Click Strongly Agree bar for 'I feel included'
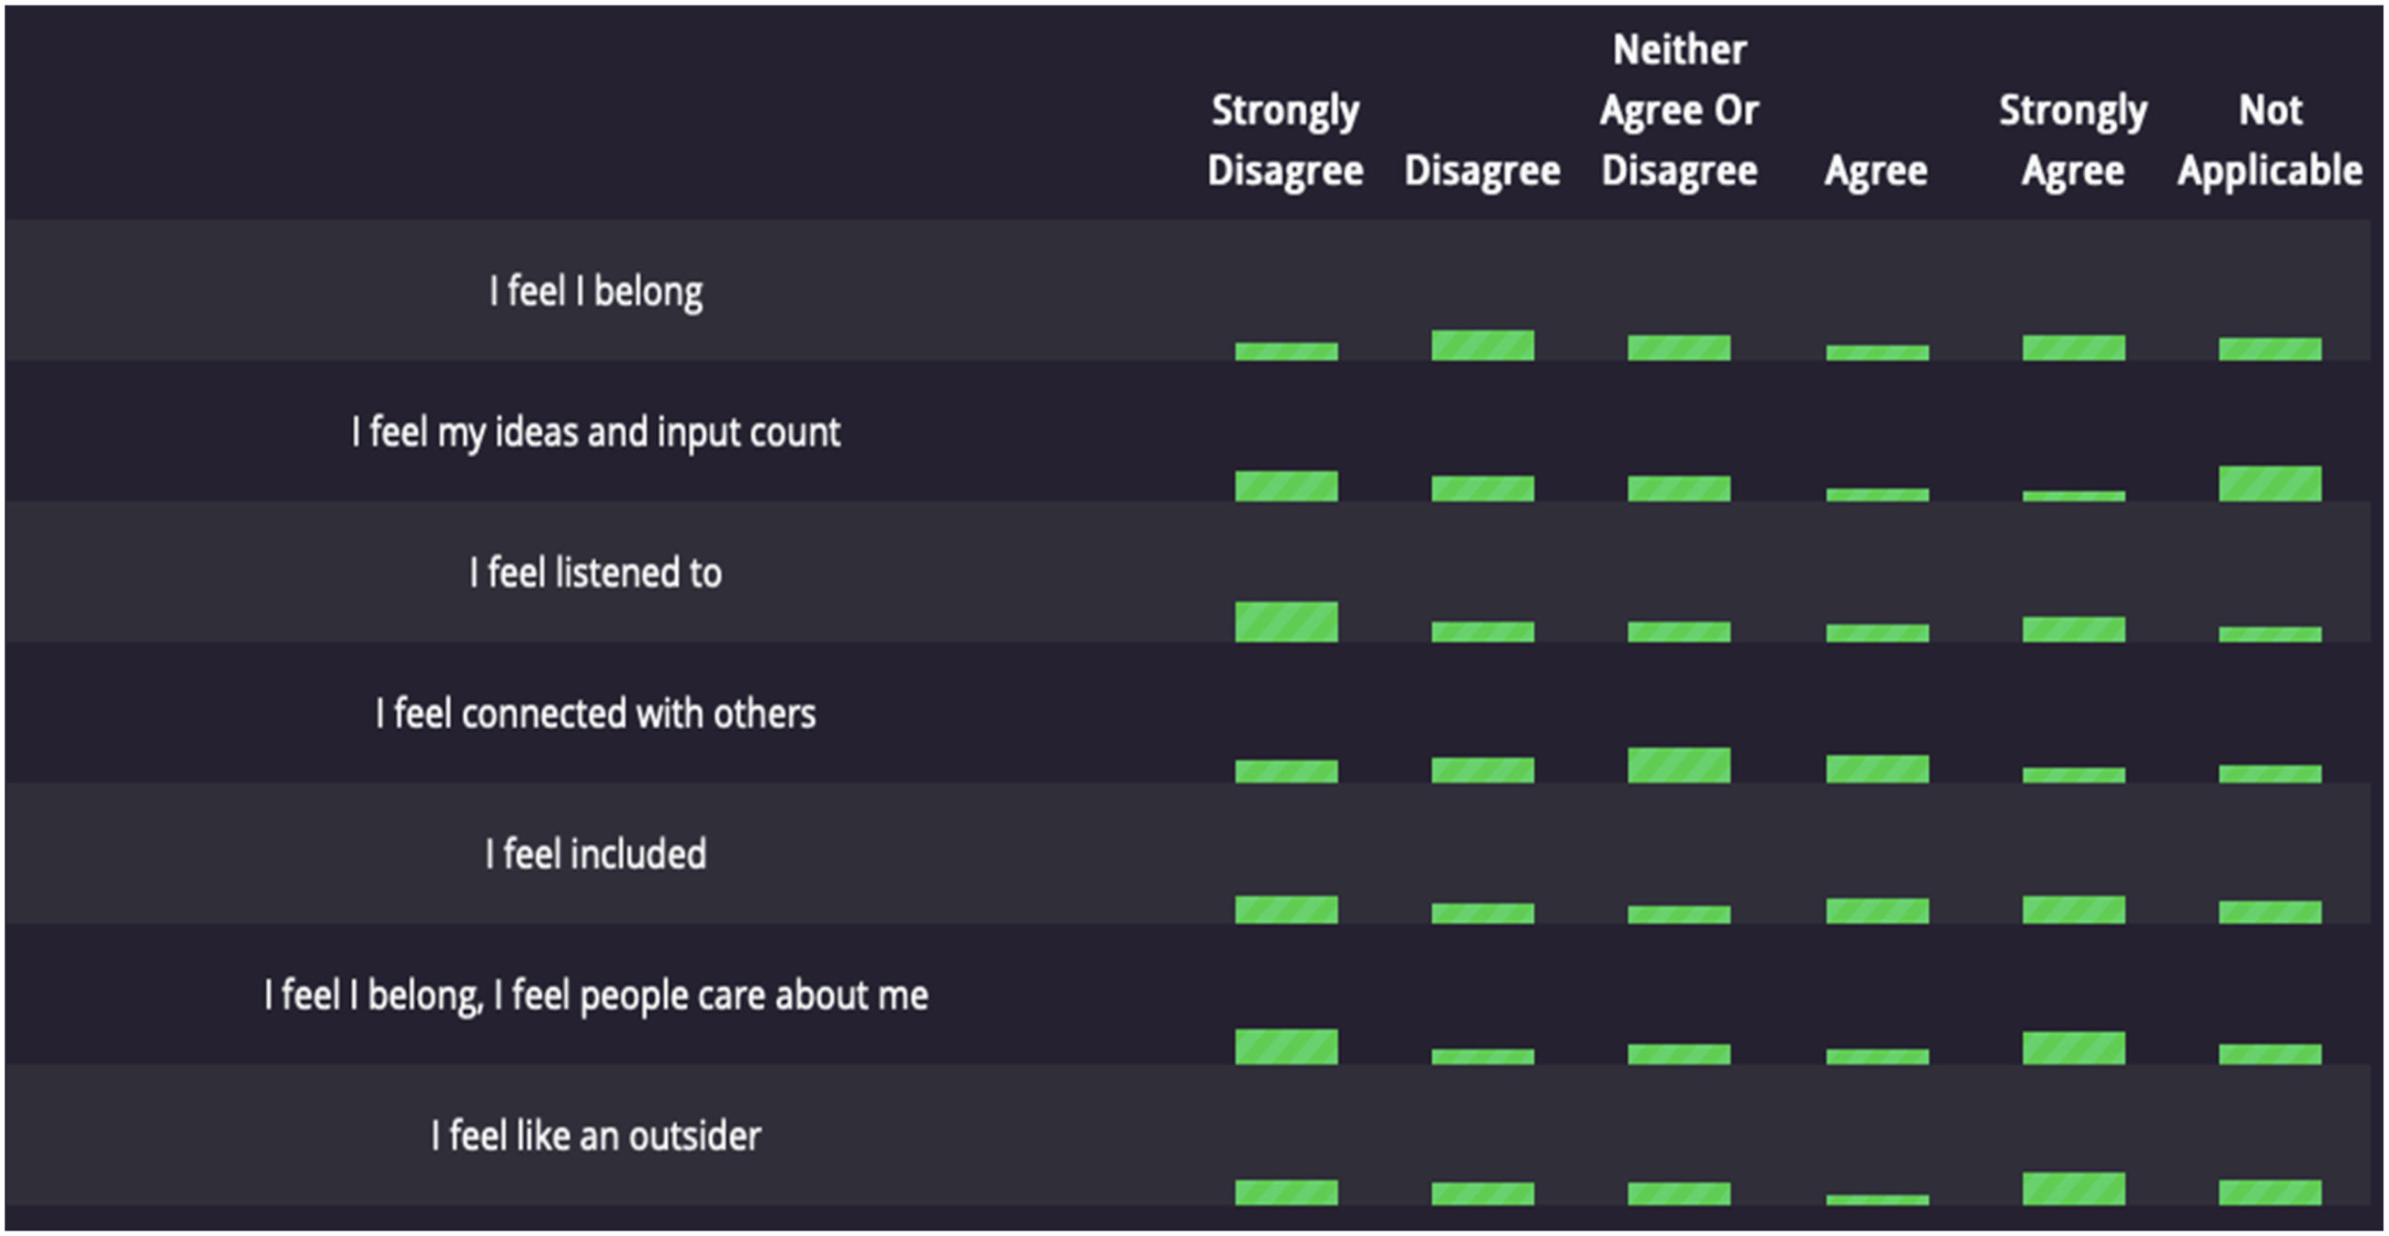This screenshot has height=1236, width=2389. [x=2074, y=910]
